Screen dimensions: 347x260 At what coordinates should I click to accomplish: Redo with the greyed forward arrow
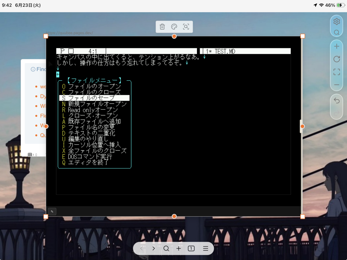click(x=337, y=113)
